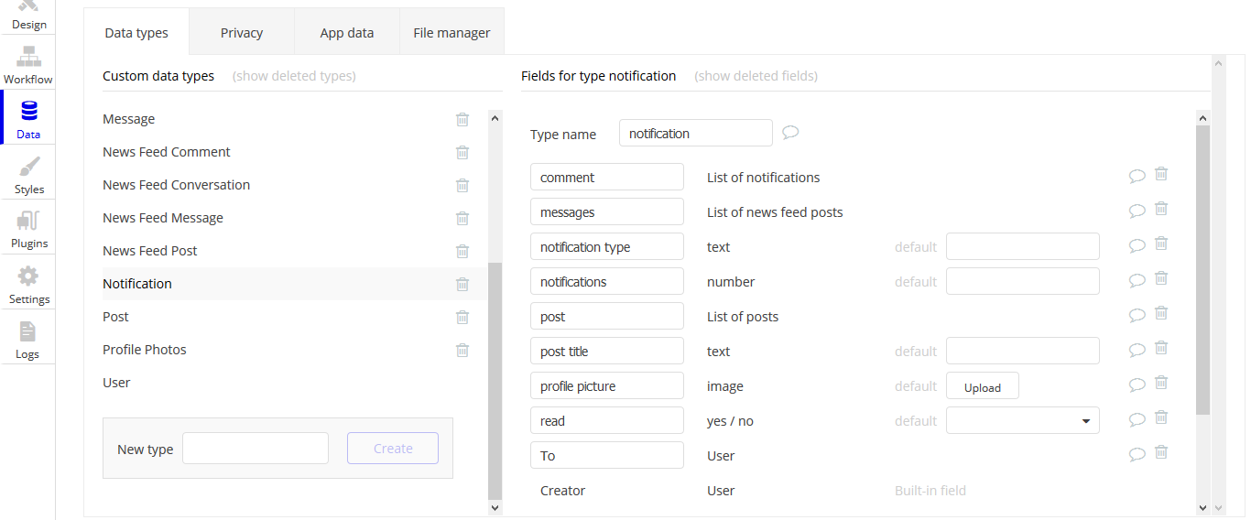The height and width of the screenshot is (520, 1251).
Task: Switch to the Privacy tab
Action: pyautogui.click(x=242, y=33)
